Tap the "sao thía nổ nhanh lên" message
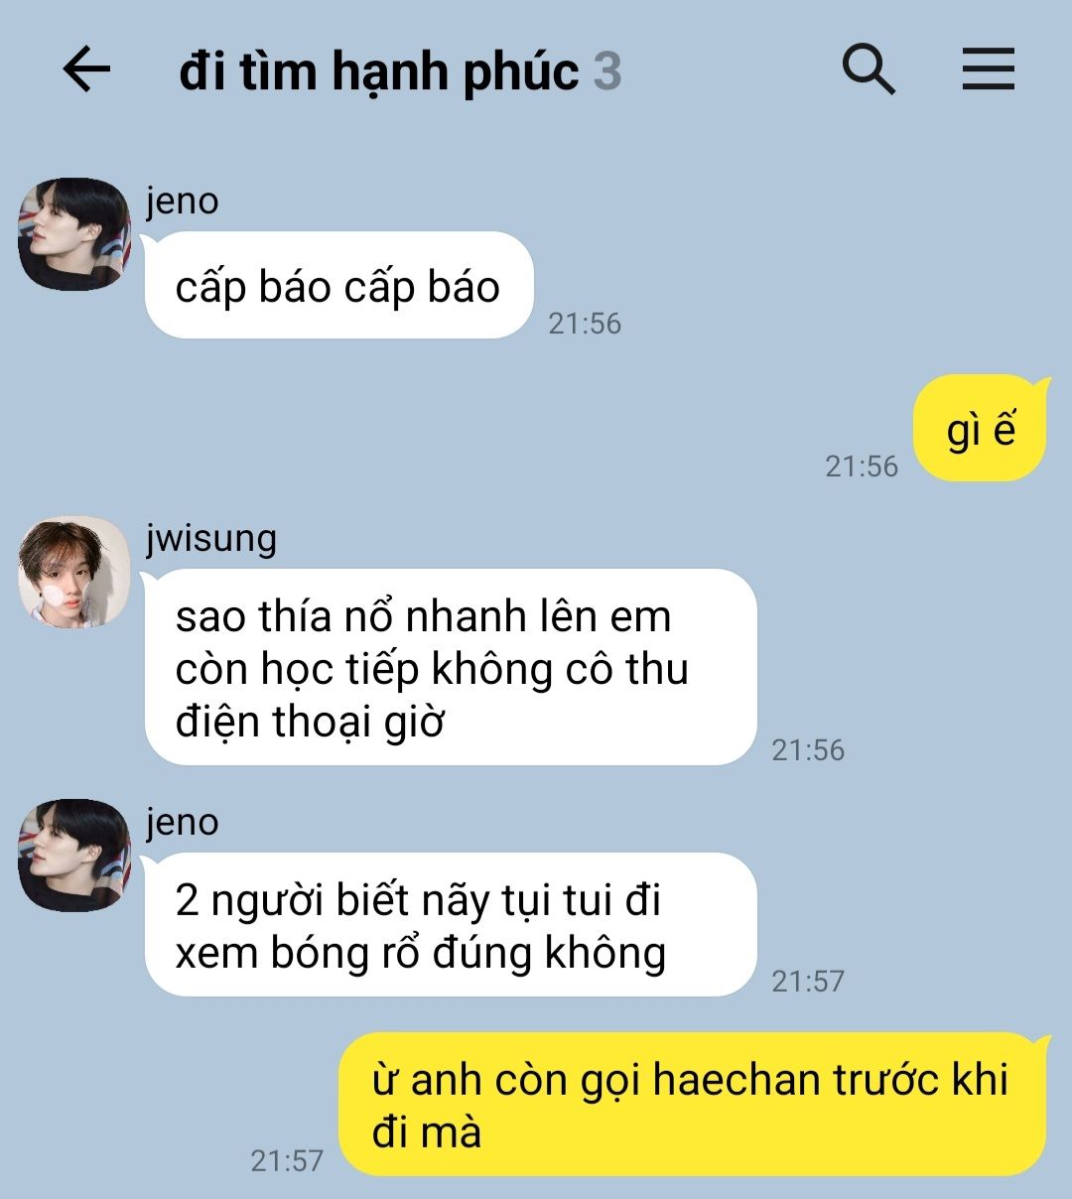Viewport: 1072px width, 1199px height. tap(450, 667)
